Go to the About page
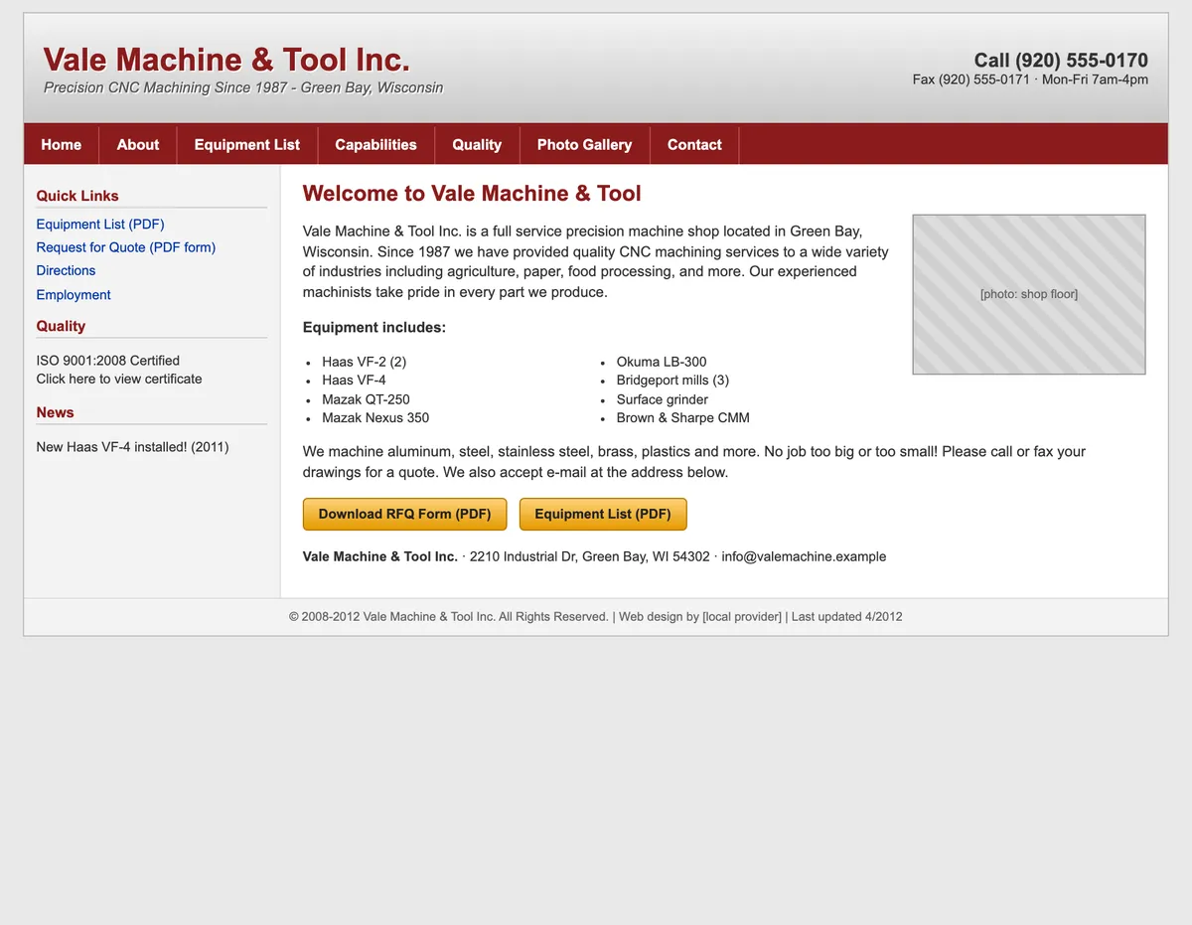The image size is (1192, 925). coord(138,145)
